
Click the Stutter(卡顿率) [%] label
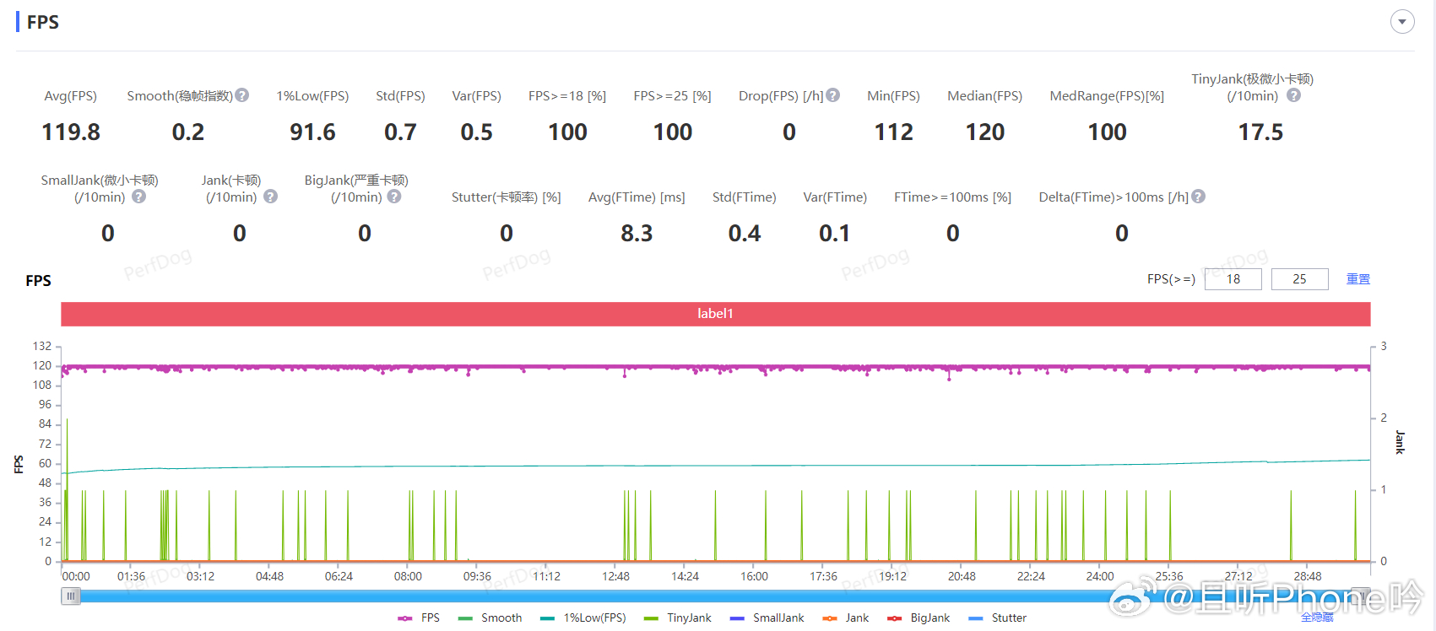point(506,197)
